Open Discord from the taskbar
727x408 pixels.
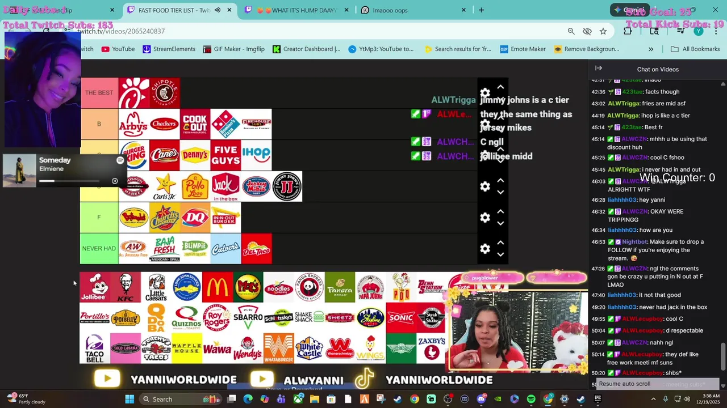[481, 399]
